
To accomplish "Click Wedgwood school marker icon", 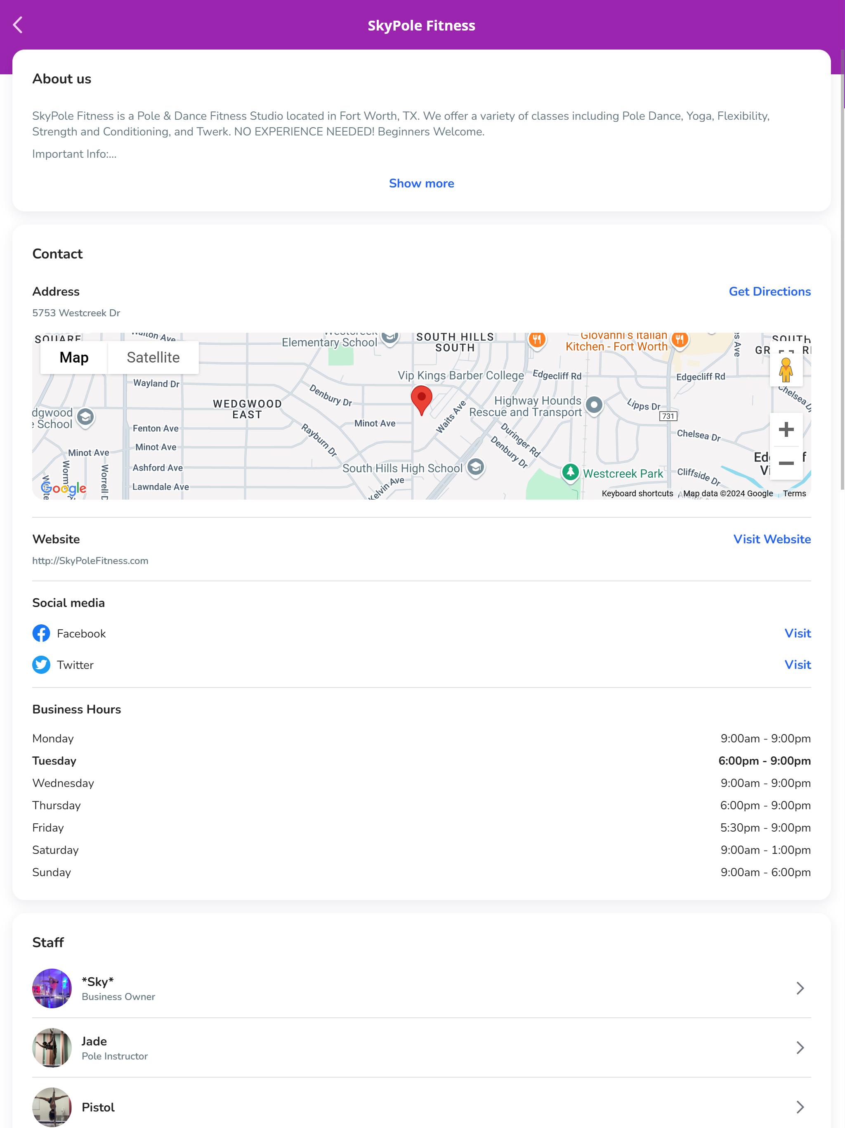I will (x=86, y=418).
